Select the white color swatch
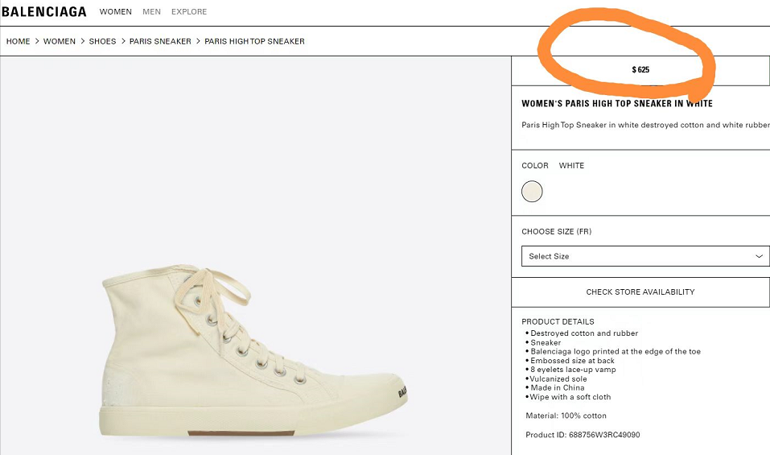The height and width of the screenshot is (455, 770). 532,192
